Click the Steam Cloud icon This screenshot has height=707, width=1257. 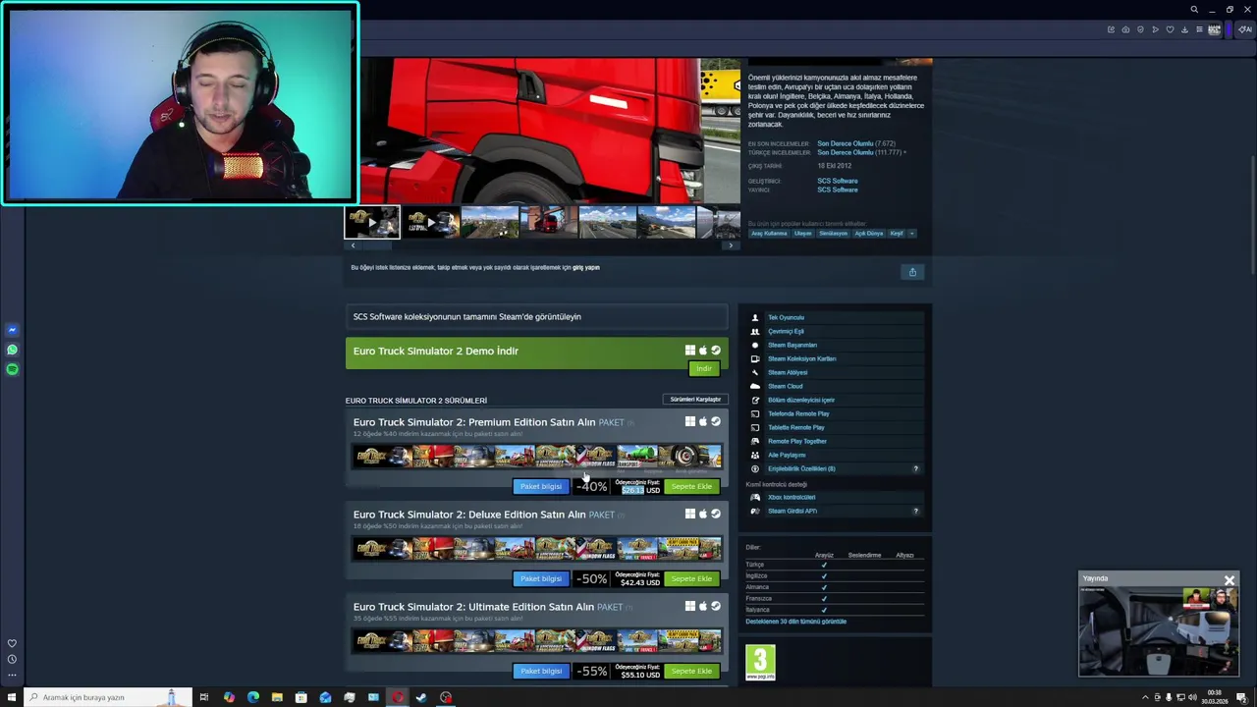[755, 386]
